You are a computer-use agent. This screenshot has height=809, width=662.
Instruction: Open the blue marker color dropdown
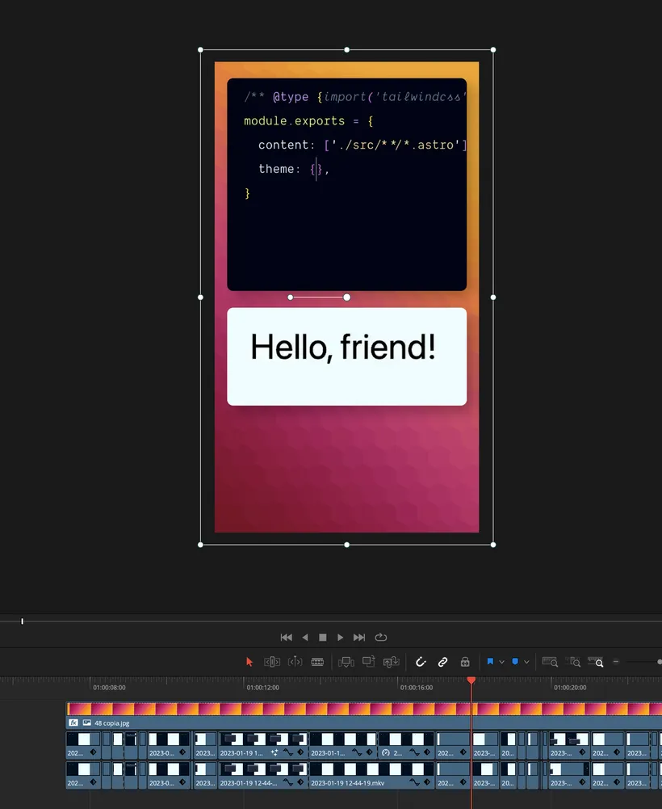tap(526, 662)
